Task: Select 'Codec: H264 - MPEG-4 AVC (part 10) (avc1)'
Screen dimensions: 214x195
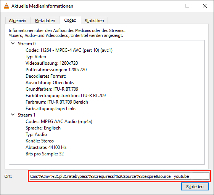Action: (69, 50)
